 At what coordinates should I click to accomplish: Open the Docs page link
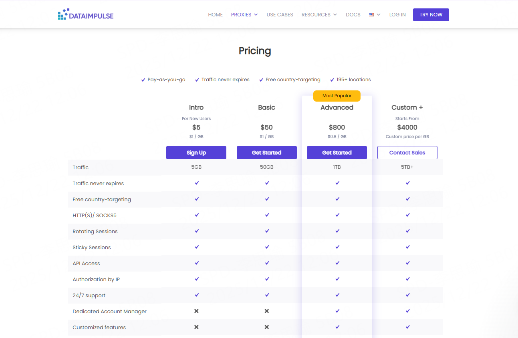click(353, 15)
